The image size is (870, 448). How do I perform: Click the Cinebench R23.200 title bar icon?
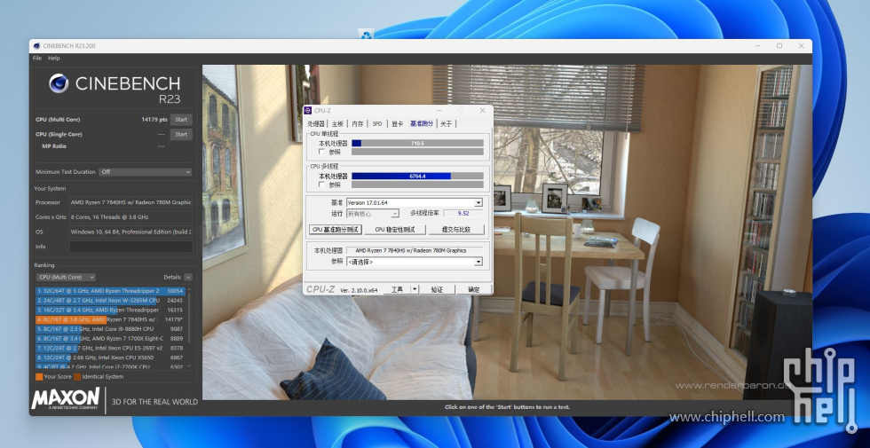click(36, 46)
